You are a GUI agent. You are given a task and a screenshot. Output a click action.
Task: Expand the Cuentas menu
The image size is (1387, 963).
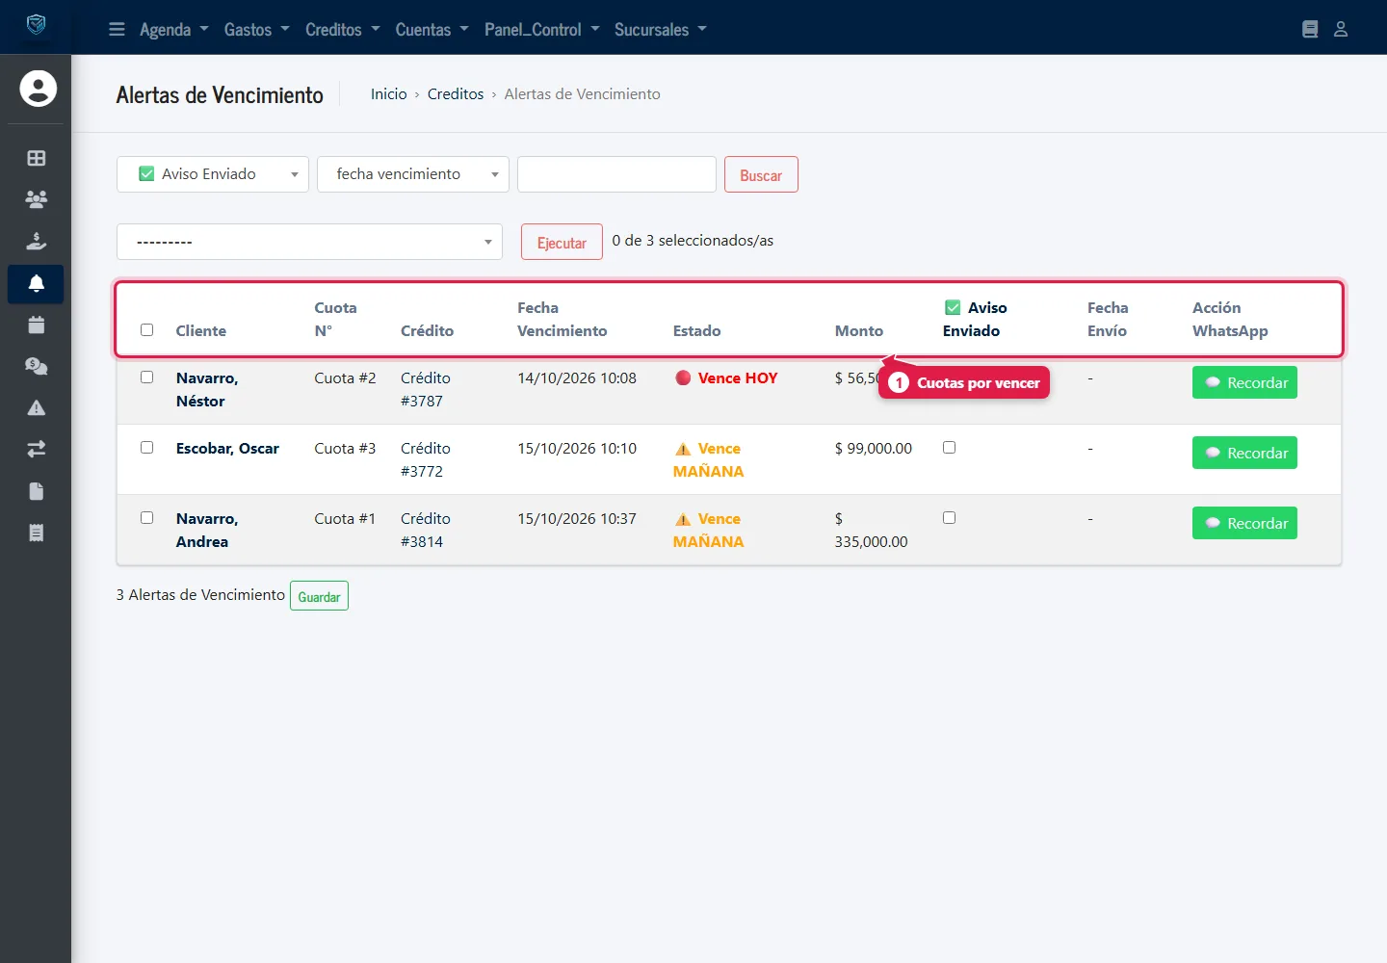click(432, 30)
